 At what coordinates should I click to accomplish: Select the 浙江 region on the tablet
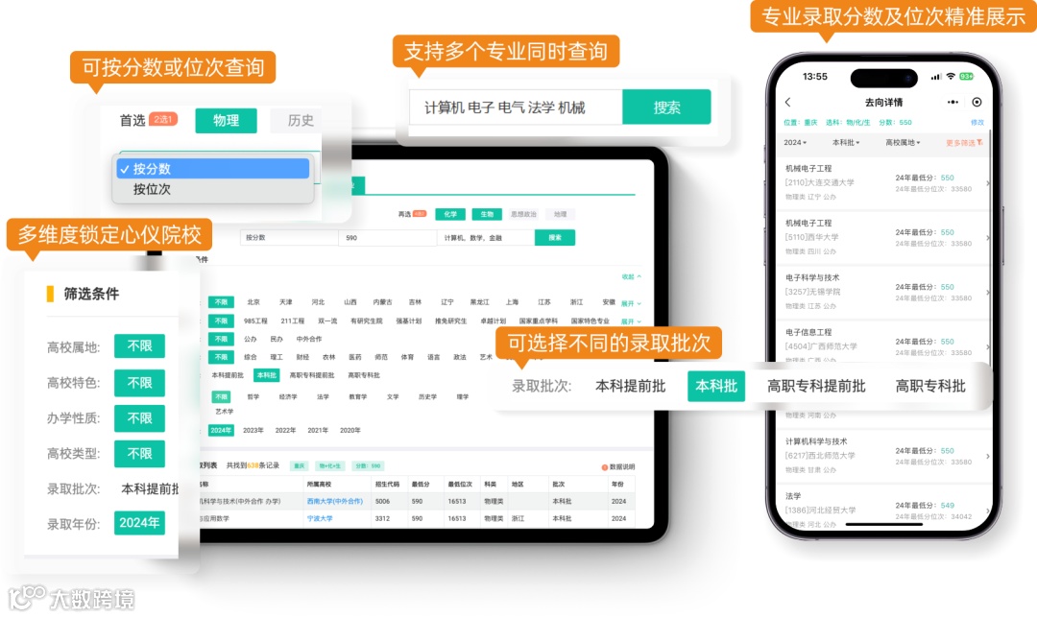coord(577,302)
